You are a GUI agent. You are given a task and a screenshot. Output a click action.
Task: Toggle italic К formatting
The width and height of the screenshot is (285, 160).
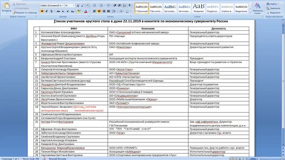pos(47,11)
